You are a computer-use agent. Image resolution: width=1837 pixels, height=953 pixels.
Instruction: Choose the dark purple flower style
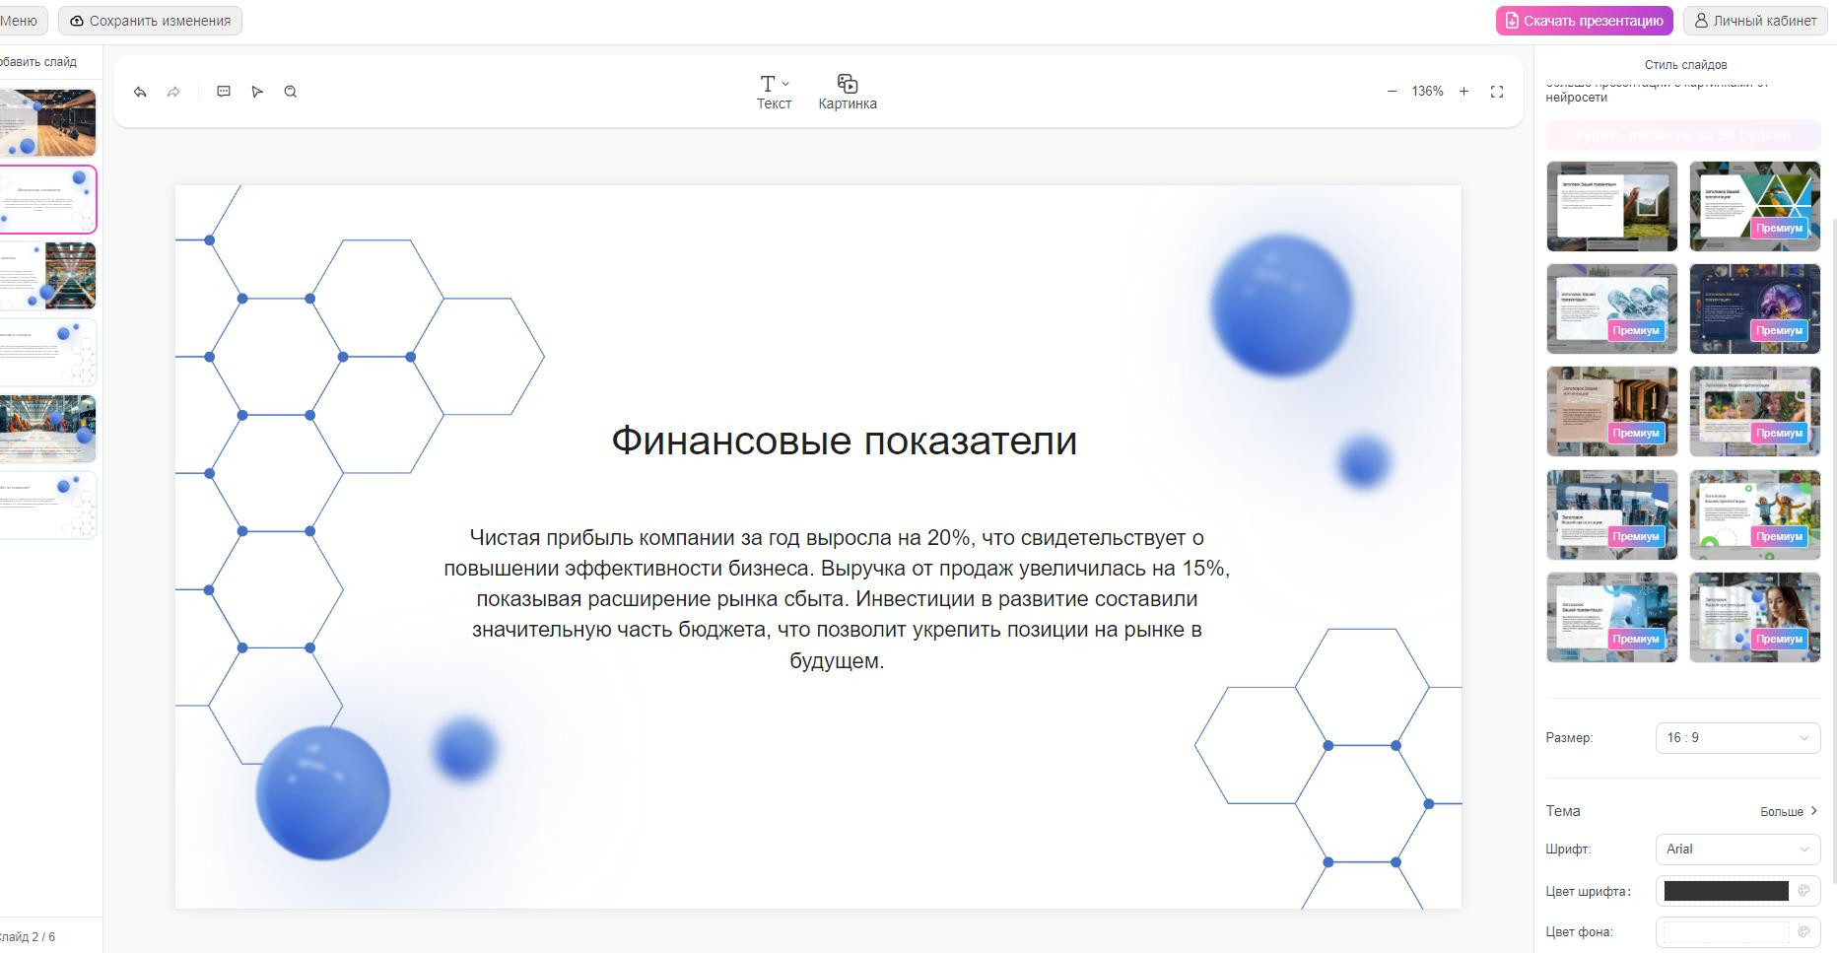[x=1754, y=308]
